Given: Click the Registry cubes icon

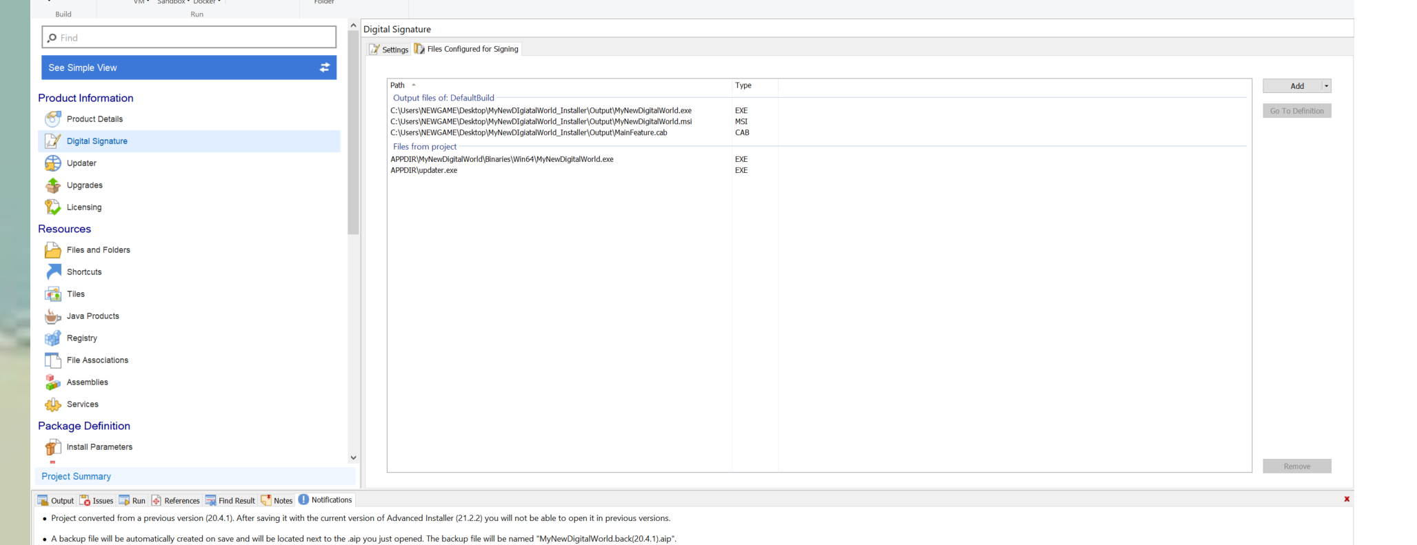Looking at the screenshot, I should [52, 338].
